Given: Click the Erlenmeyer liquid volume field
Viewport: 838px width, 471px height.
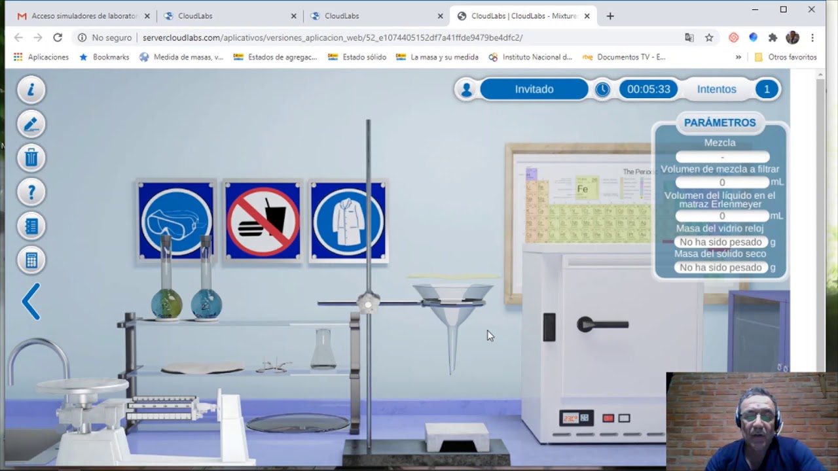Looking at the screenshot, I should pyautogui.click(x=722, y=216).
